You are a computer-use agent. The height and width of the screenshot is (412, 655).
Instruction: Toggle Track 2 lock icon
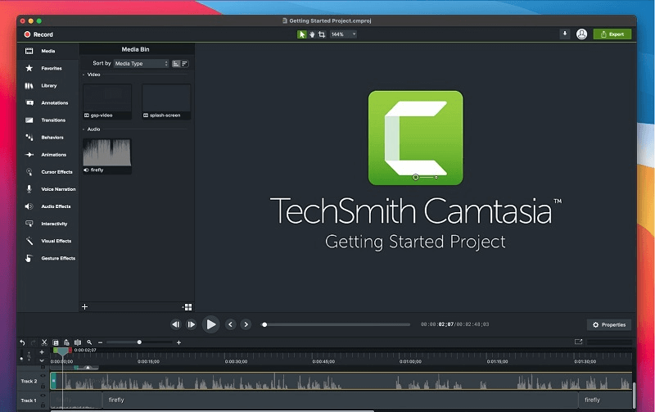(43, 386)
